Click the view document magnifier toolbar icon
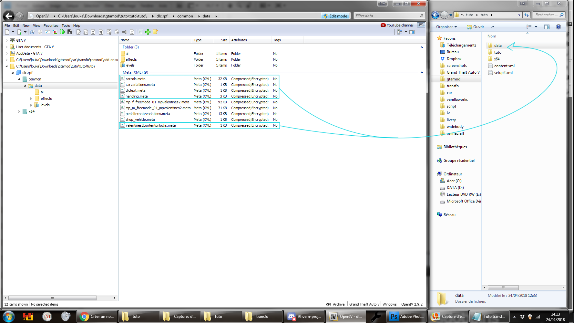The width and height of the screenshot is (574, 323). point(86,32)
